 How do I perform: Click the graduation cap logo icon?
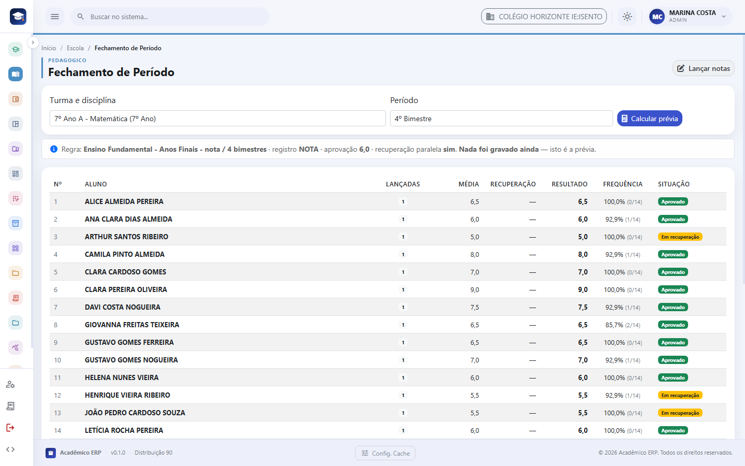(x=18, y=17)
